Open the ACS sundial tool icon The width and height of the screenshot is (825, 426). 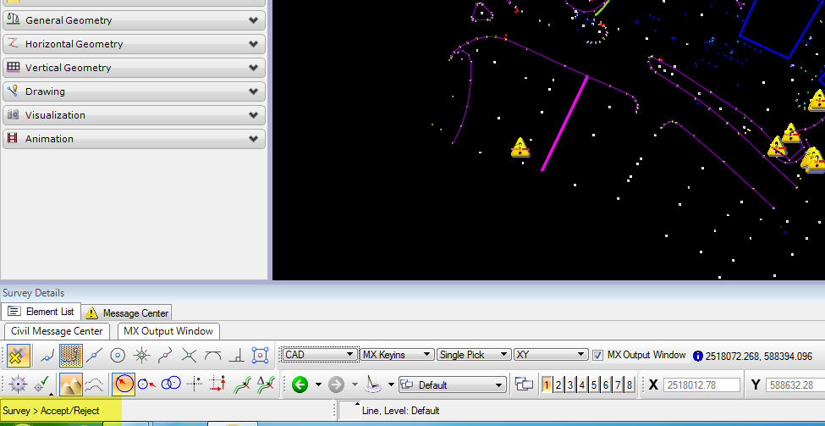click(x=372, y=385)
